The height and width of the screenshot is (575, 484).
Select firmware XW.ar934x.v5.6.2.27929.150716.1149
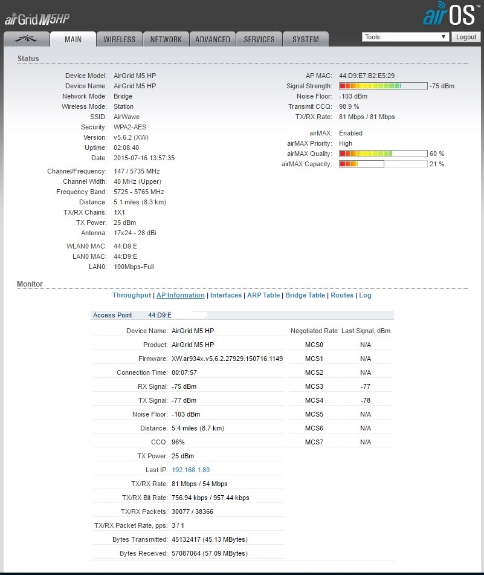click(227, 359)
